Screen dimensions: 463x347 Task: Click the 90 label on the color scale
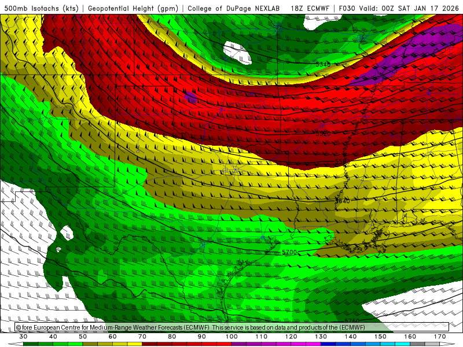(x=202, y=337)
